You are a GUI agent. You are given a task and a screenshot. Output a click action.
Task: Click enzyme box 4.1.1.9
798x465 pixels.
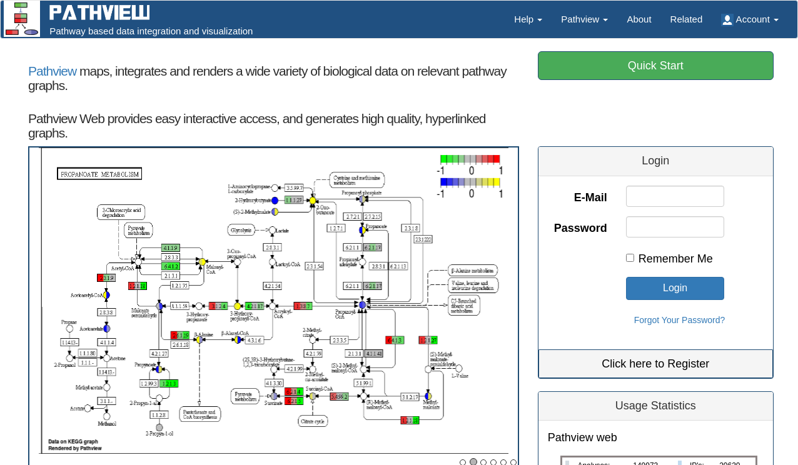[171, 248]
